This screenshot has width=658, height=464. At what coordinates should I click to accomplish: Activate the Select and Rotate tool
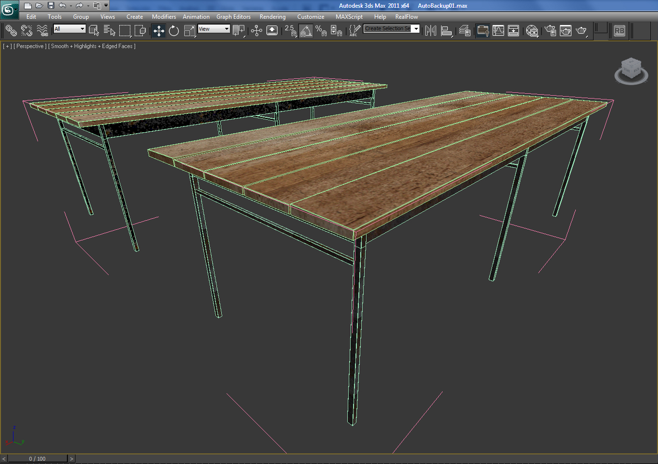174,31
